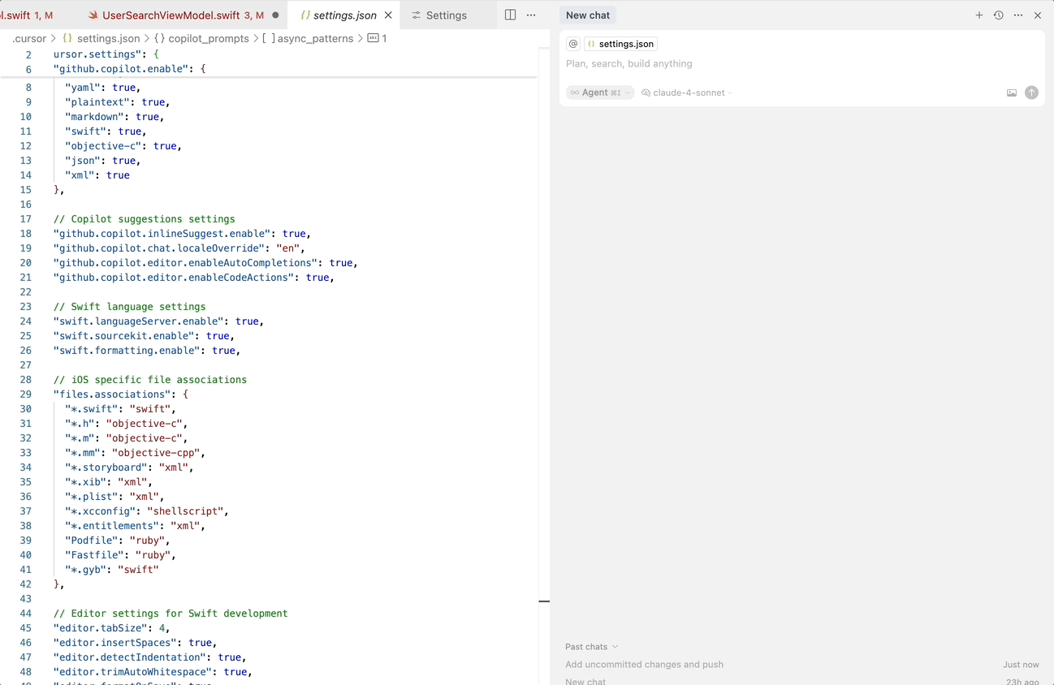The height and width of the screenshot is (685, 1054).
Task: Click 'swift.languageServer.enable' line
Action: pyautogui.click(x=159, y=321)
